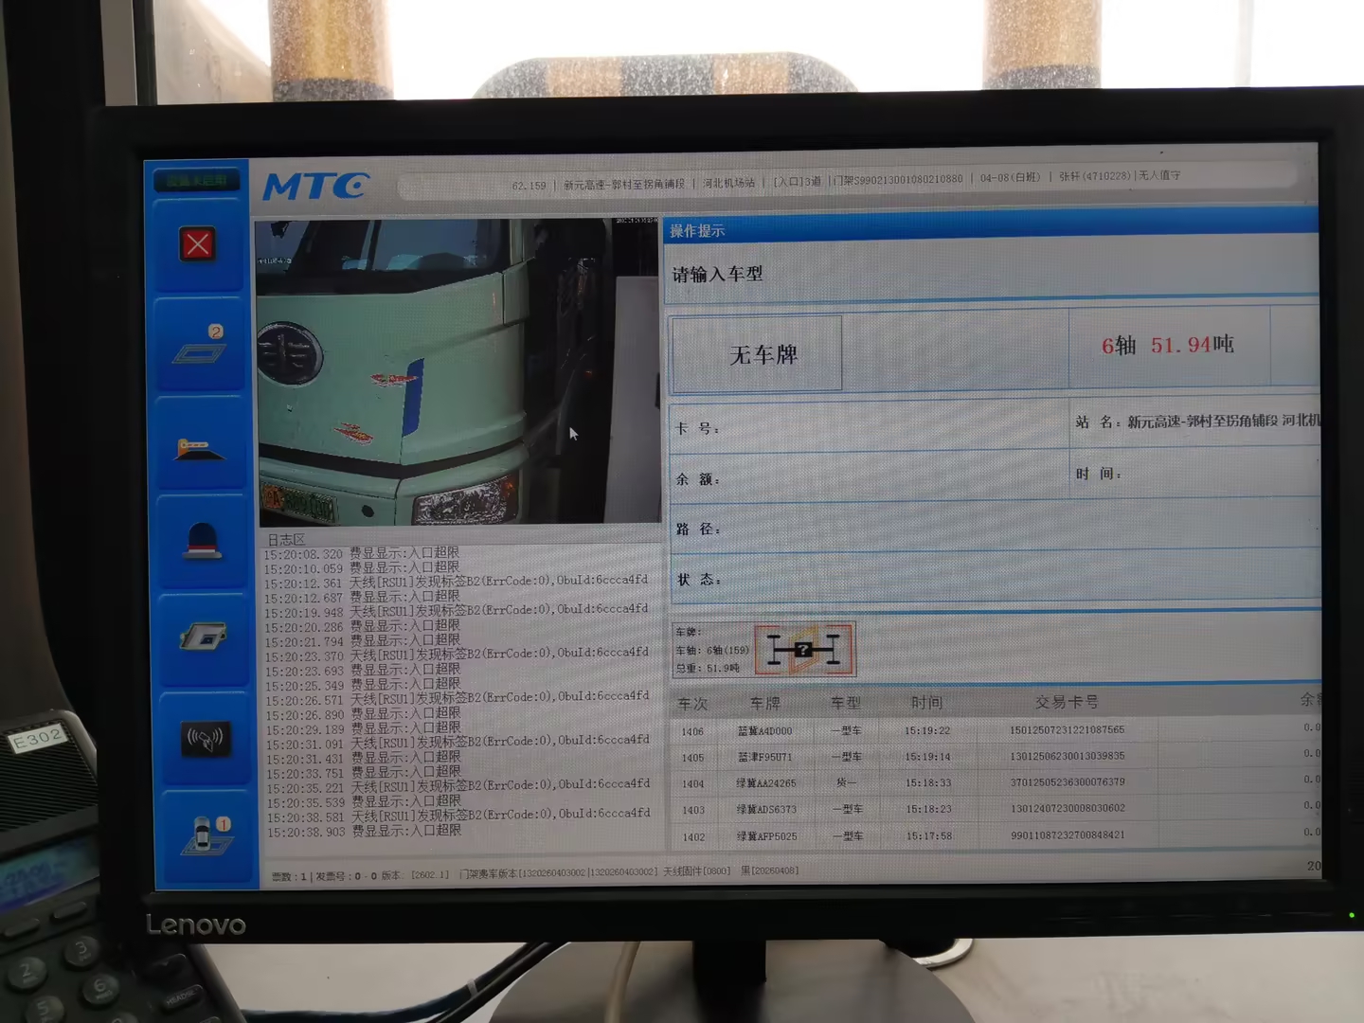Click the green status label above red X
The height and width of the screenshot is (1023, 1364).
(x=197, y=180)
